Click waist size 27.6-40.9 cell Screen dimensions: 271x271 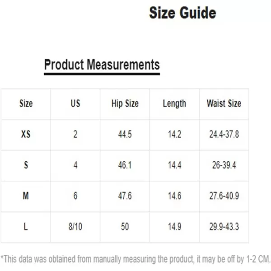coord(224,196)
